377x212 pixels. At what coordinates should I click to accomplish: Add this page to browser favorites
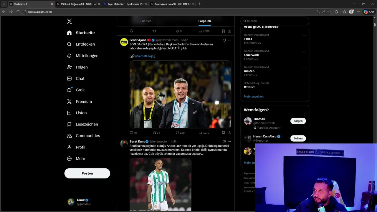click(329, 12)
